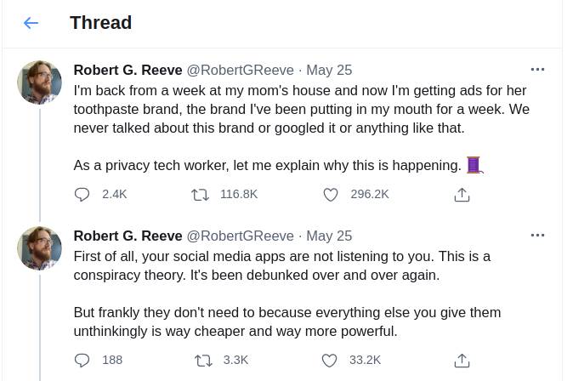The image size is (573, 381).
Task: Open Robert G. Reeve's avatar on first tweet
Action: pyautogui.click(x=39, y=82)
